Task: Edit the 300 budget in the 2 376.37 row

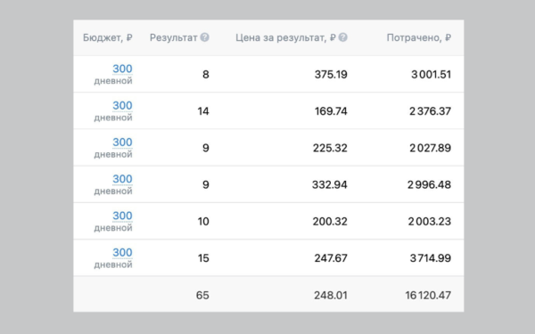Action: click(x=122, y=105)
